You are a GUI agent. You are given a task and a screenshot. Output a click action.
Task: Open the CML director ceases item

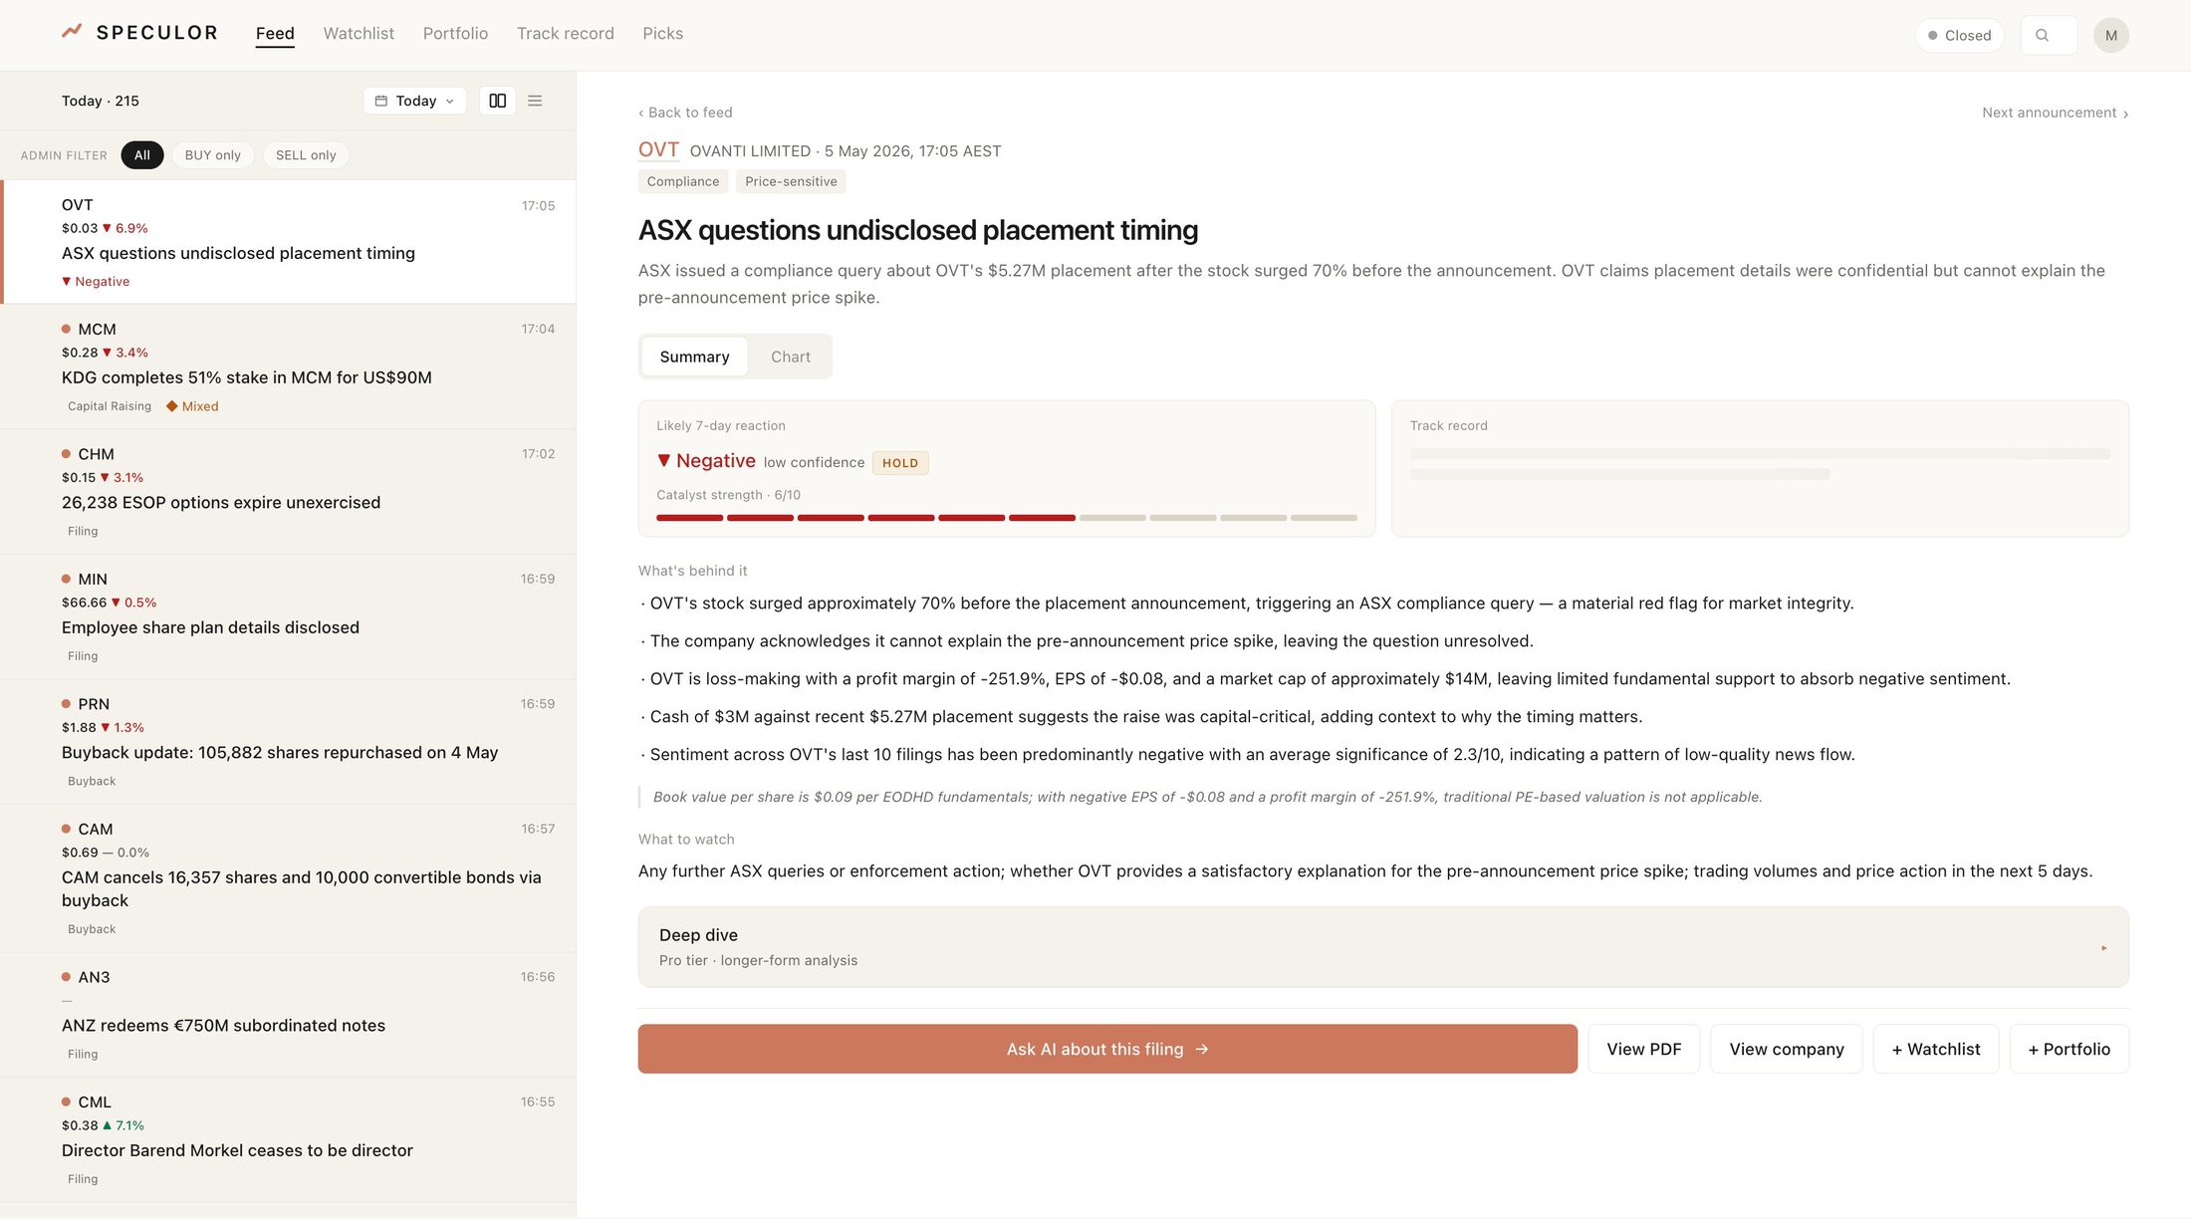click(x=288, y=1139)
